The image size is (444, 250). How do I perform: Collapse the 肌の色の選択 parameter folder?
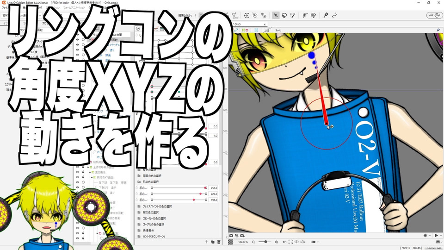139,182
